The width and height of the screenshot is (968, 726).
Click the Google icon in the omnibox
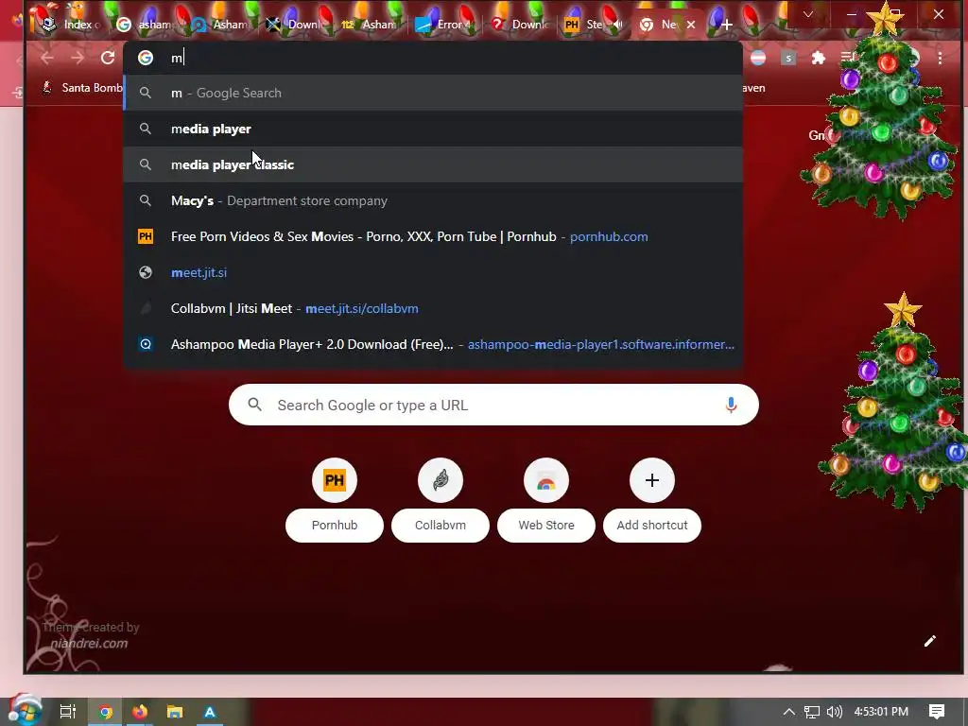click(x=146, y=58)
